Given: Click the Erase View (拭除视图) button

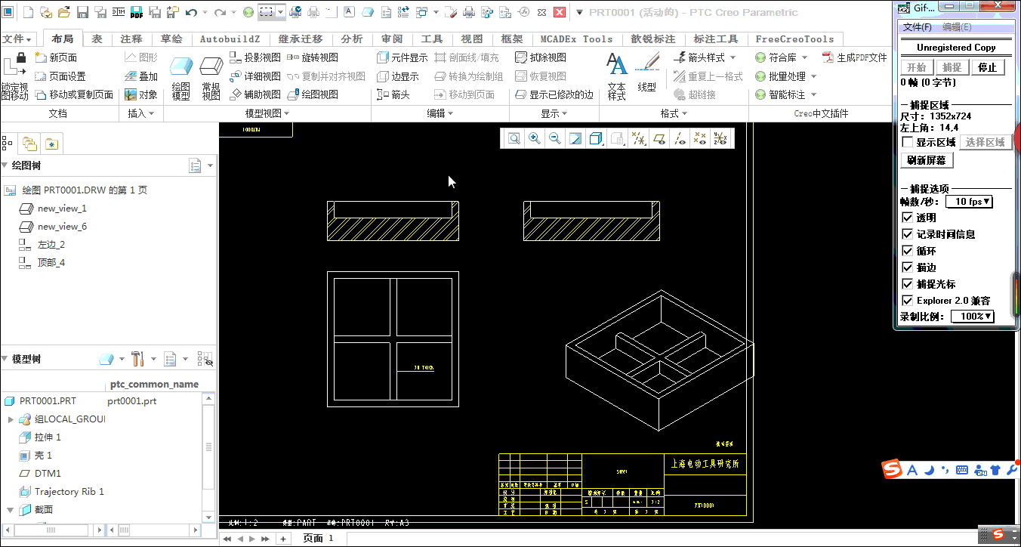Looking at the screenshot, I should (541, 57).
